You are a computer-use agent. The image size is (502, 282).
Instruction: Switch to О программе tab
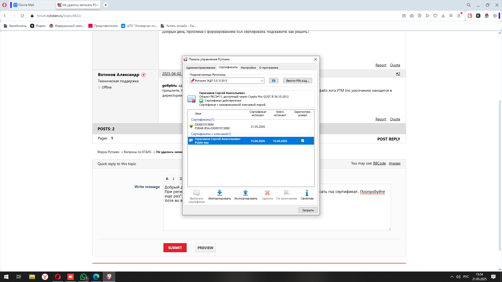coord(269,68)
